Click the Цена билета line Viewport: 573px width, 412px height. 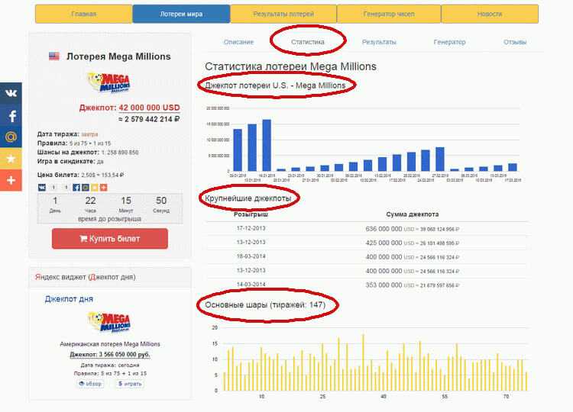tap(80, 175)
